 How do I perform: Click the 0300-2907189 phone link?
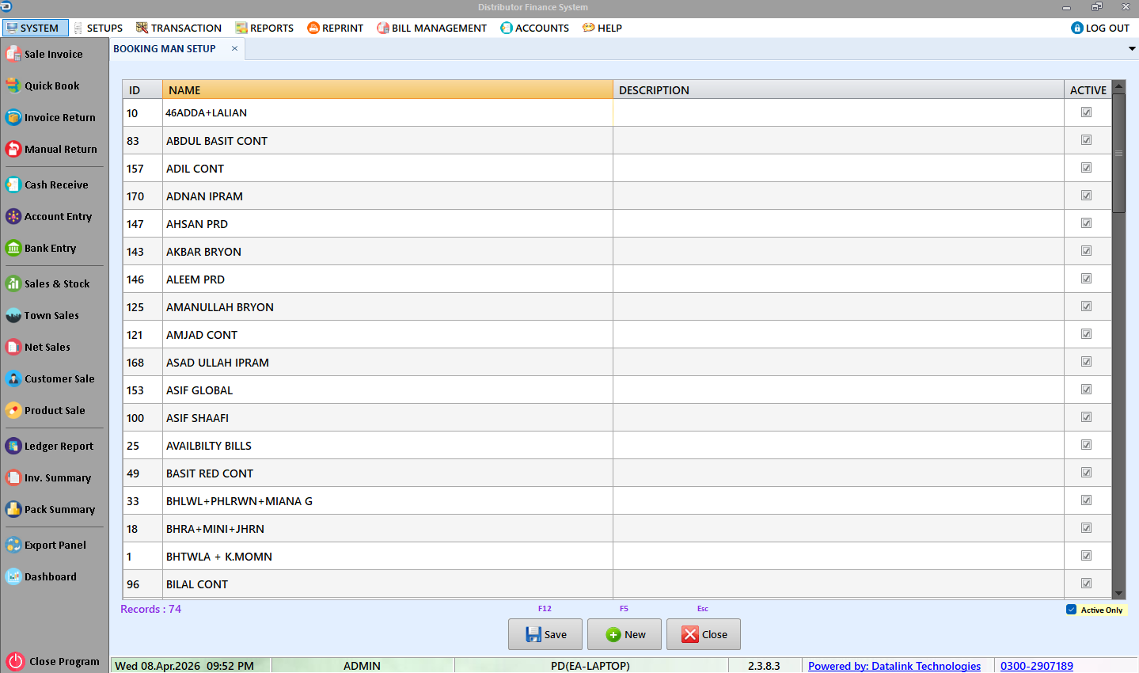pyautogui.click(x=1037, y=666)
